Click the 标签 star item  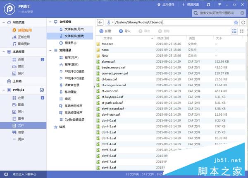coord(60,127)
